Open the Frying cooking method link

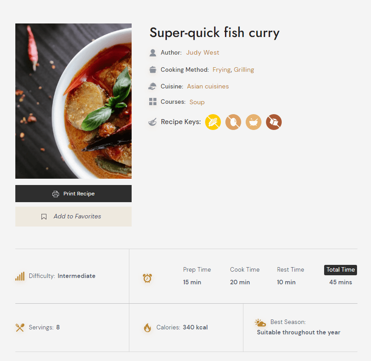click(x=221, y=69)
